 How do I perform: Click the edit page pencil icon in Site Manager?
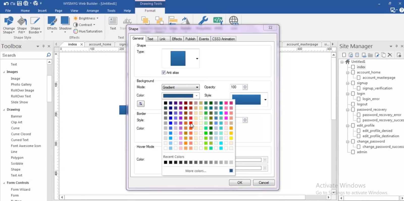[x=377, y=55]
